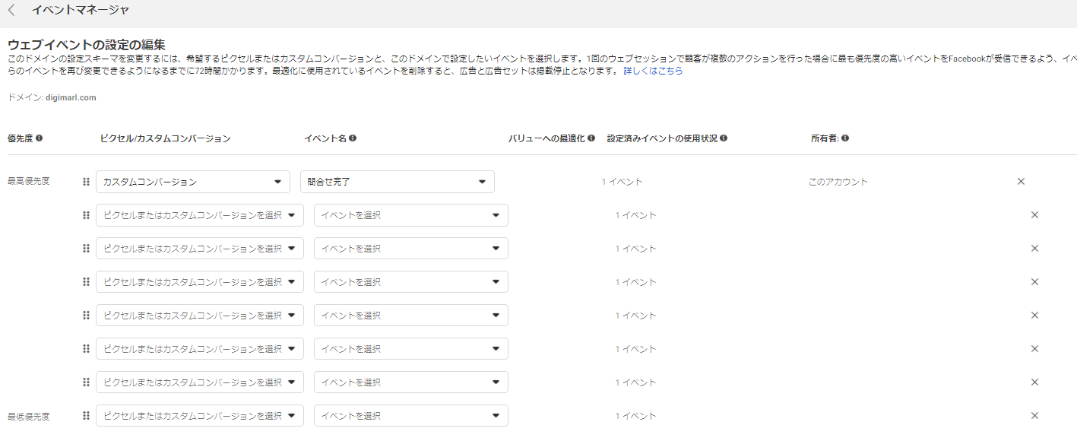The width and height of the screenshot is (1077, 441).
Task: Click the drag handle of the third priority row
Action: tap(86, 249)
